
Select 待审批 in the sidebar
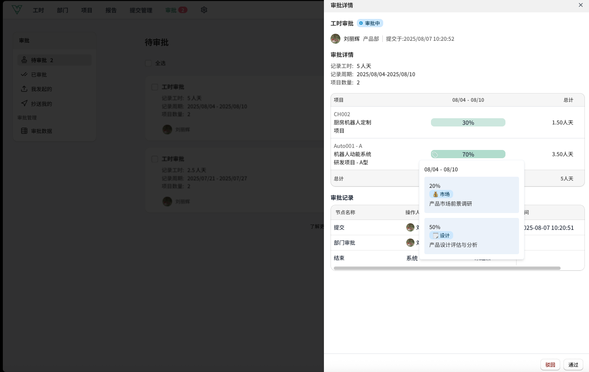[x=54, y=60]
